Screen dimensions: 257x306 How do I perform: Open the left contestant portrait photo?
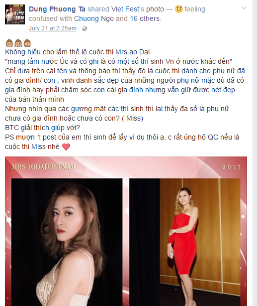point(67,242)
